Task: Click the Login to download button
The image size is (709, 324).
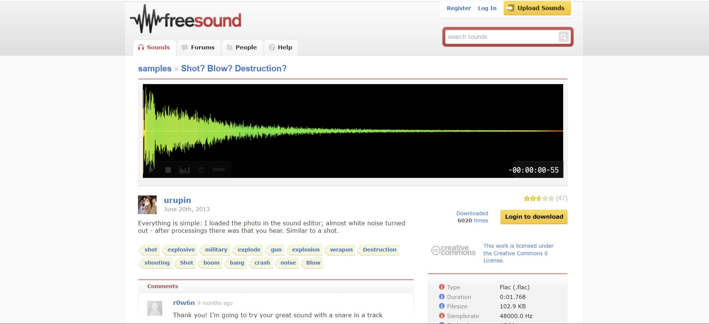Action: point(534,217)
